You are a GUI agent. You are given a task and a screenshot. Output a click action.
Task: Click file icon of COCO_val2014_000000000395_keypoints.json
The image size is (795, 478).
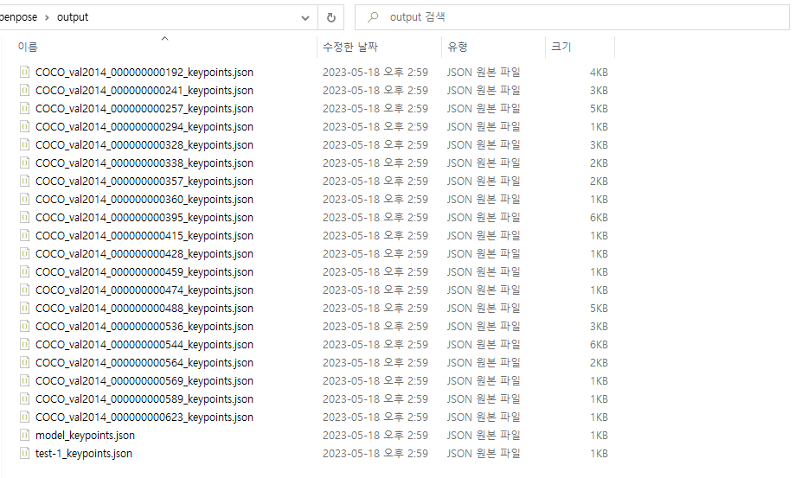[x=24, y=217]
